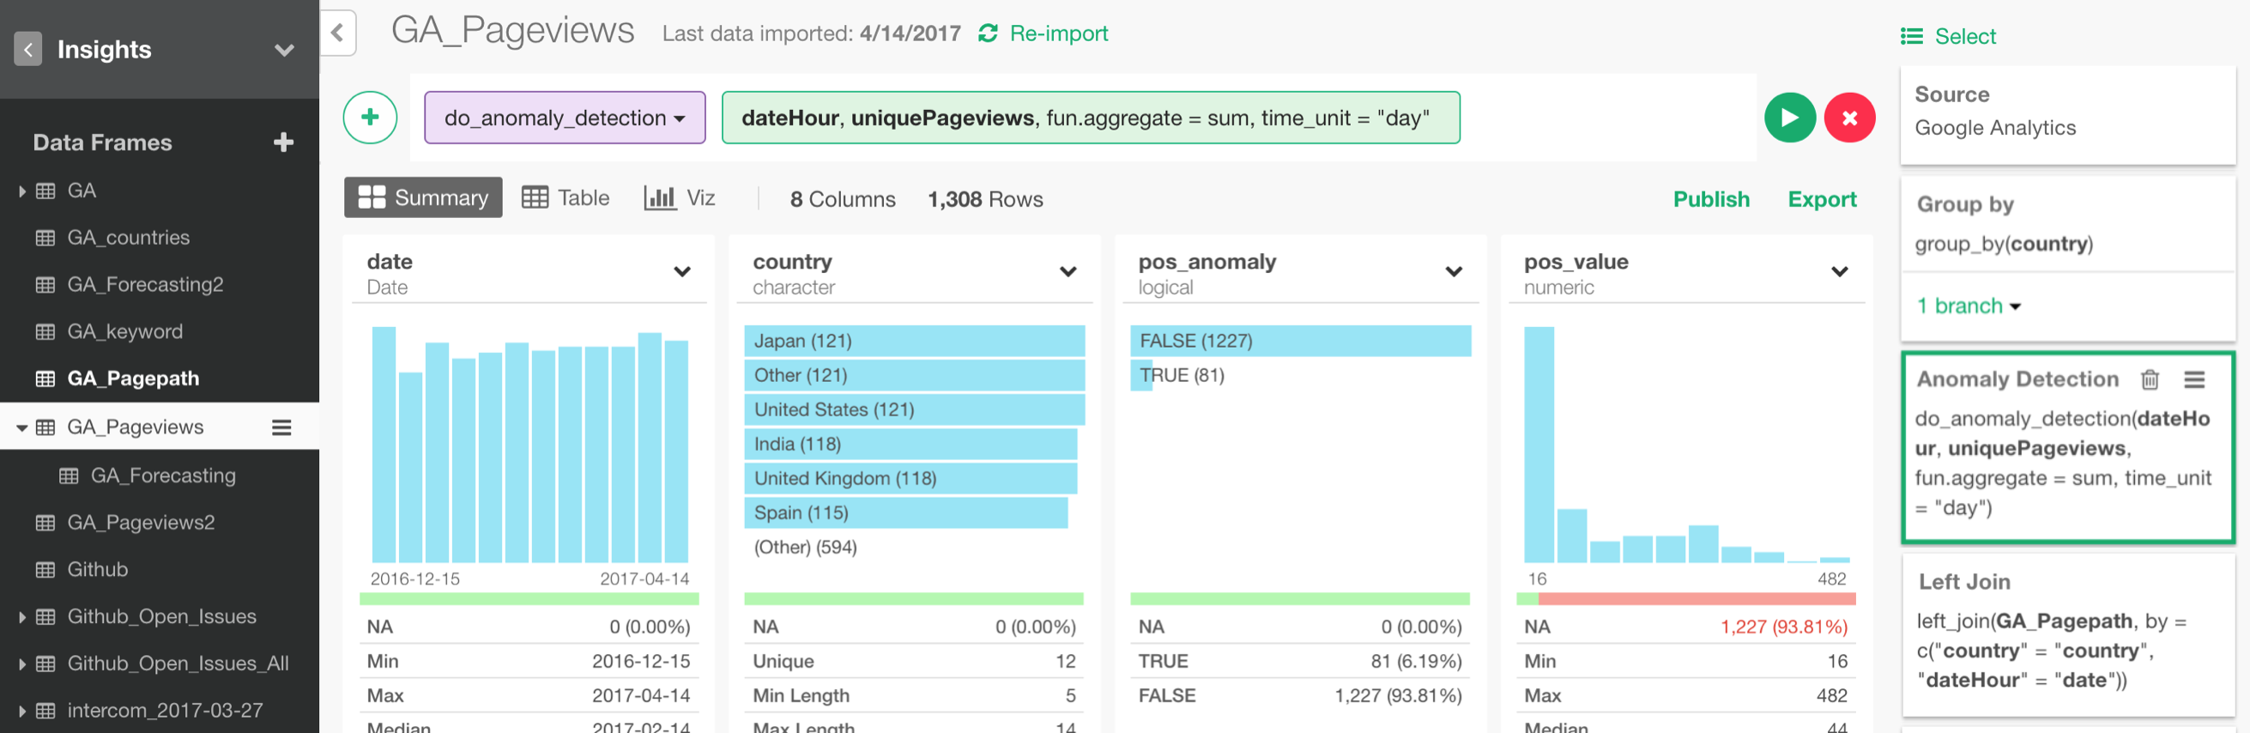Add a step with green plus button
The width and height of the screenshot is (2250, 733).
(x=371, y=117)
